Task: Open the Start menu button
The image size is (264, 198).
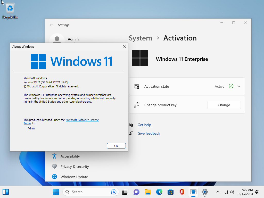Action: coord(56,192)
